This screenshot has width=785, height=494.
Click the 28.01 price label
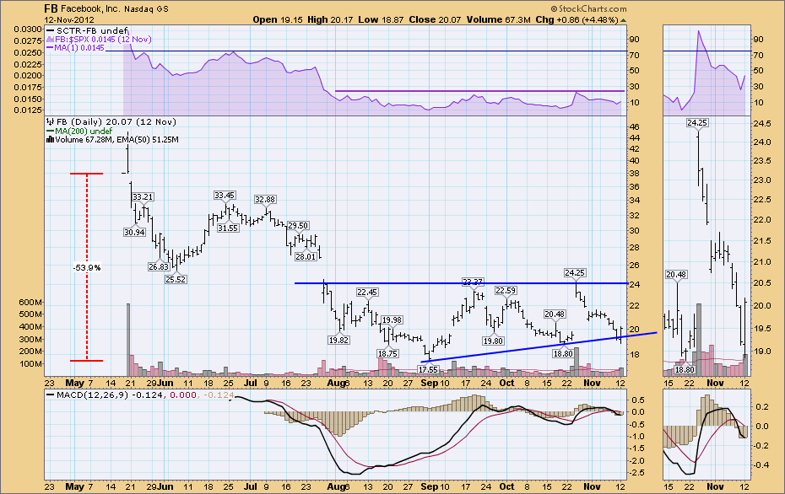pyautogui.click(x=306, y=256)
